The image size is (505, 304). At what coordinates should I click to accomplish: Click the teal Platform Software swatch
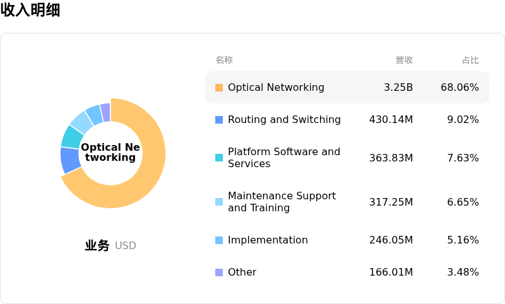(x=219, y=158)
